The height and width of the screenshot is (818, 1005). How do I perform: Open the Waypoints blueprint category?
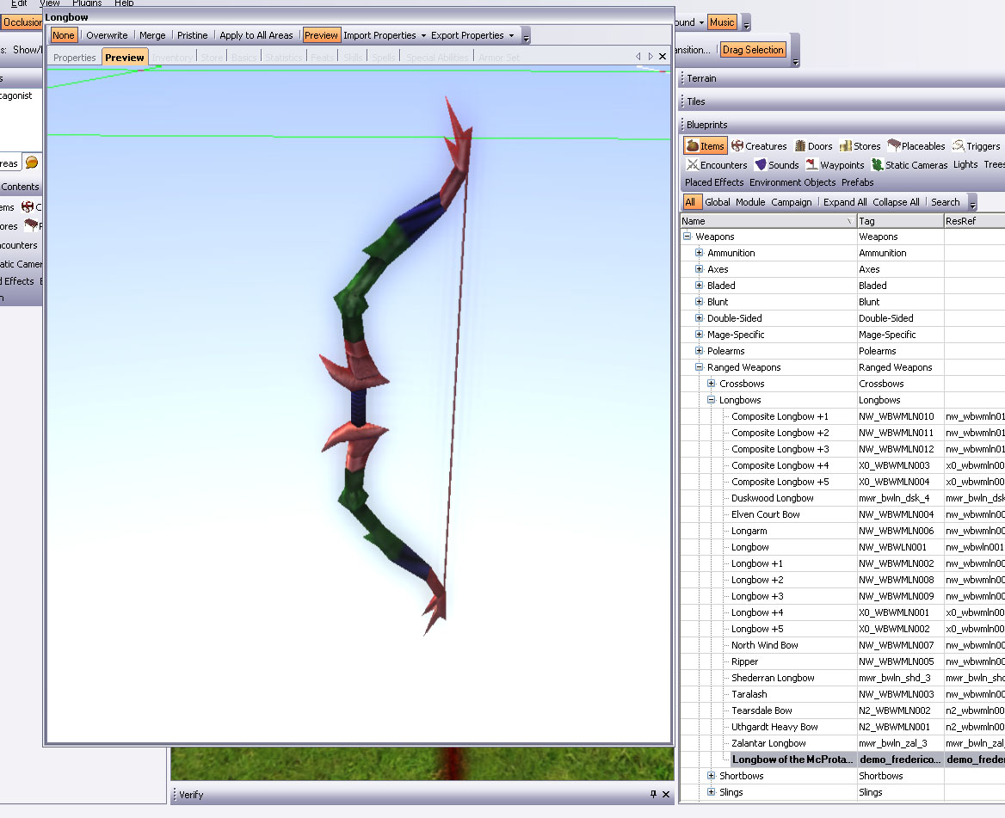(835, 164)
